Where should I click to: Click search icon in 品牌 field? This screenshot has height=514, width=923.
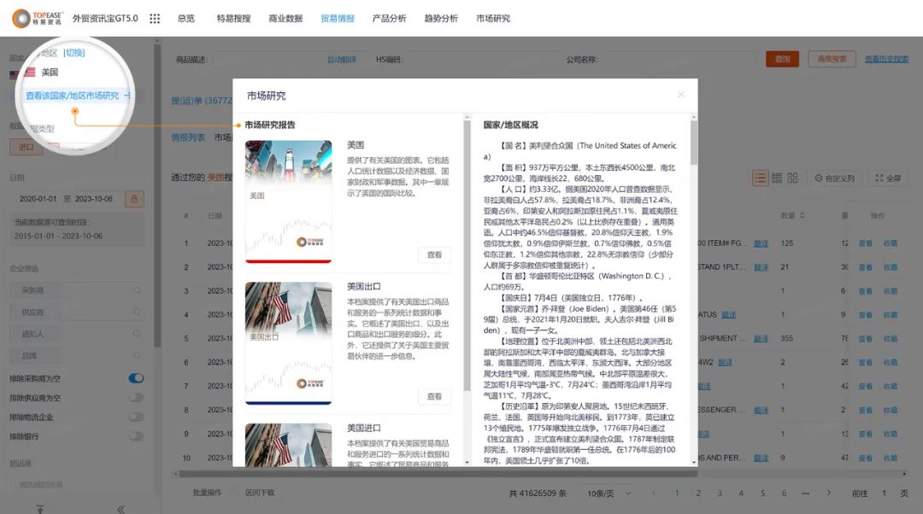[x=137, y=355]
